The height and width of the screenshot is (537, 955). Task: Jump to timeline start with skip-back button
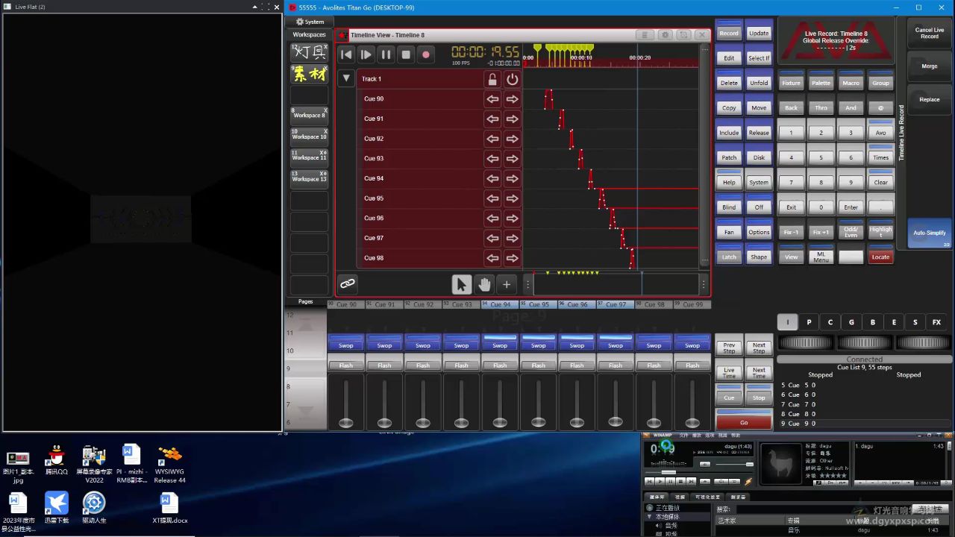tap(346, 54)
